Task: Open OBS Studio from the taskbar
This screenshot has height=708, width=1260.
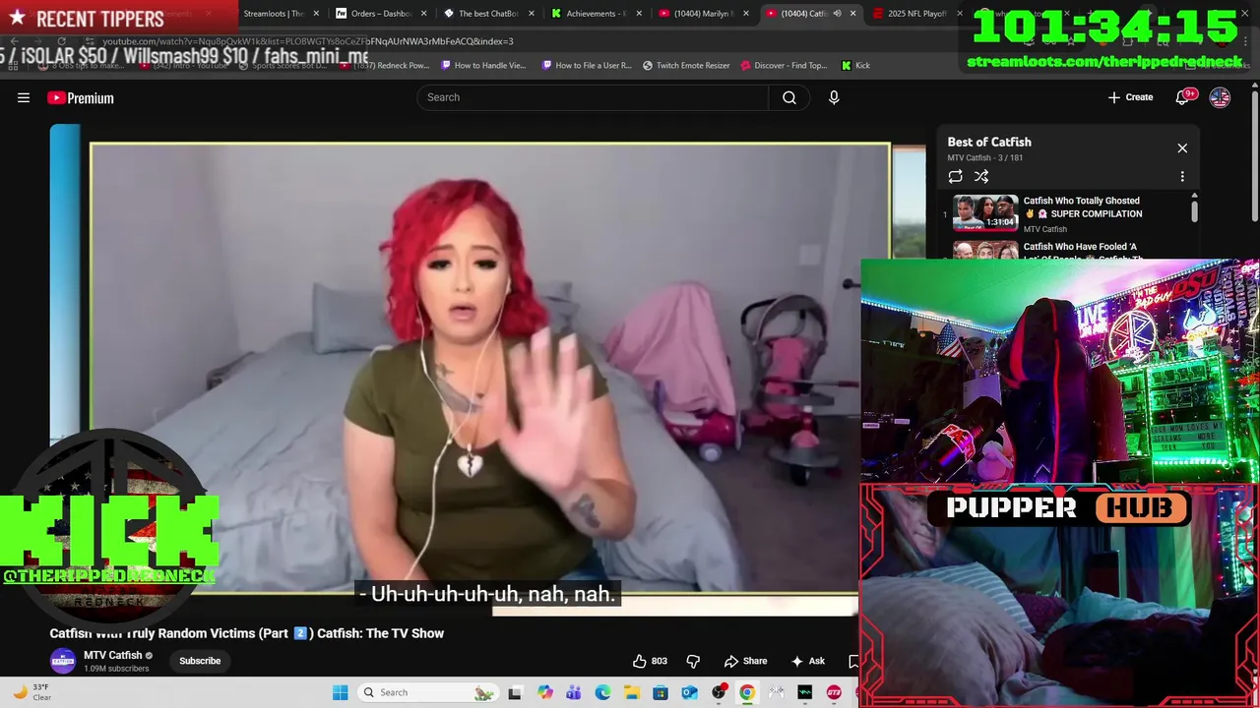Action: coord(719,692)
